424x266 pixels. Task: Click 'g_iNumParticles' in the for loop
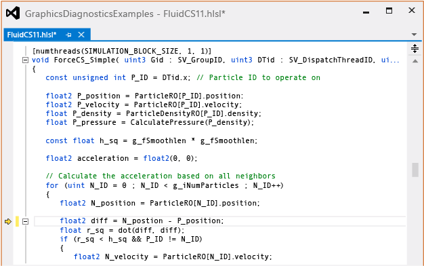tap(206, 185)
